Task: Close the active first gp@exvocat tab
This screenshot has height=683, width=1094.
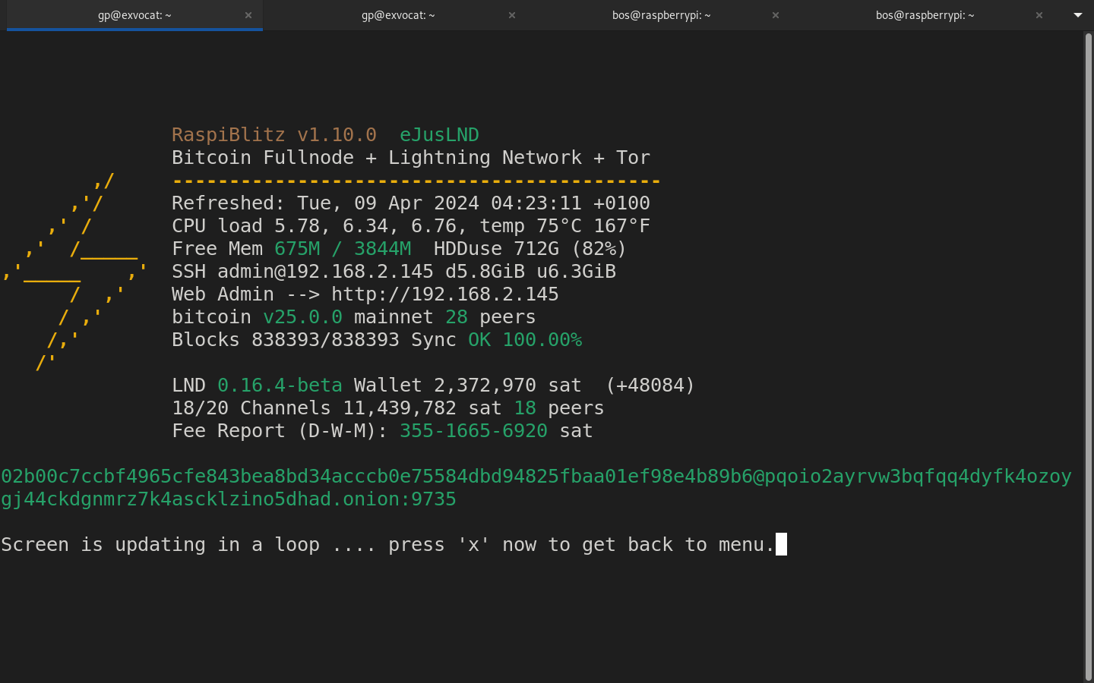Action: [x=248, y=15]
